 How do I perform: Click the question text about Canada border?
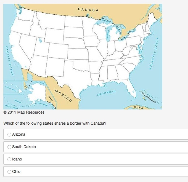[55, 123]
